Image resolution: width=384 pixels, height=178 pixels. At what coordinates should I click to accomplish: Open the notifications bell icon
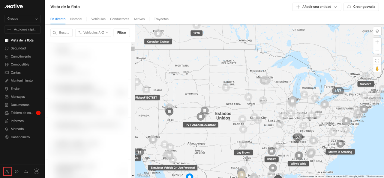(26, 171)
